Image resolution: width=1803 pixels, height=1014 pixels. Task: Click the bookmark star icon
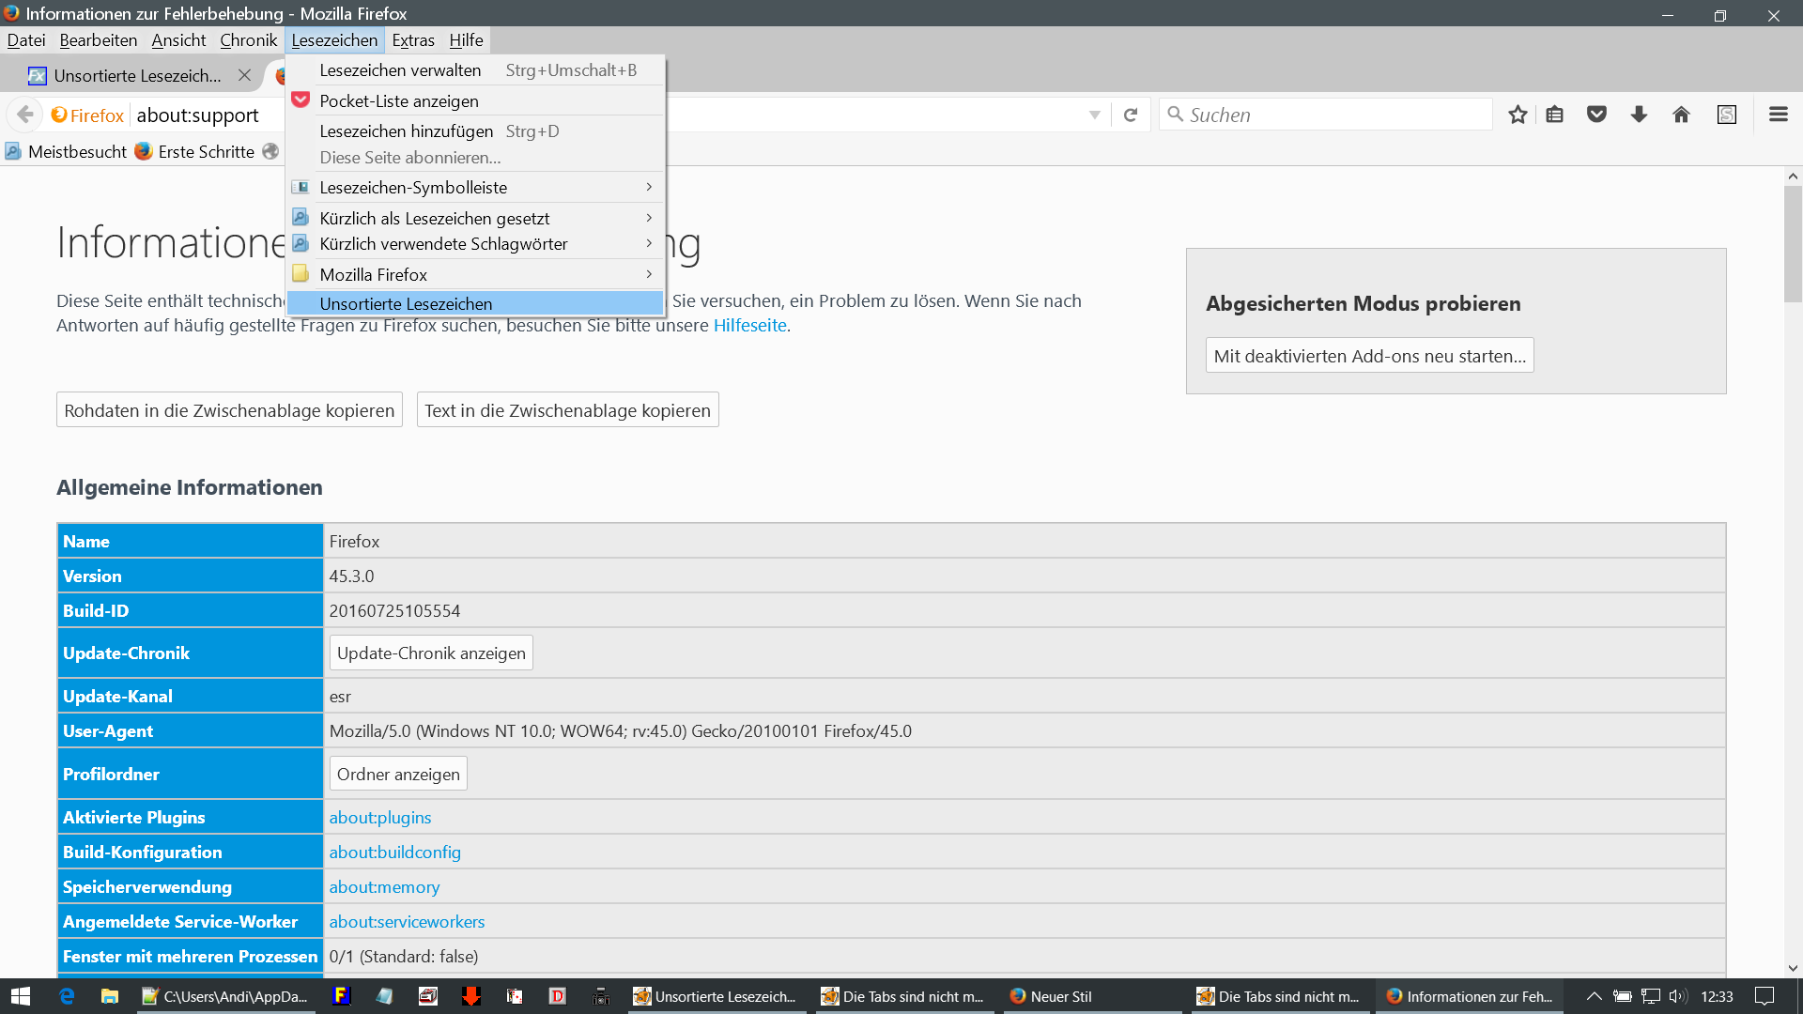click(x=1518, y=115)
